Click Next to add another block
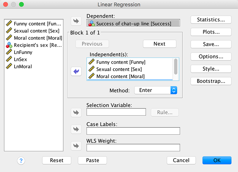The height and width of the screenshot is (172, 238). click(159, 44)
